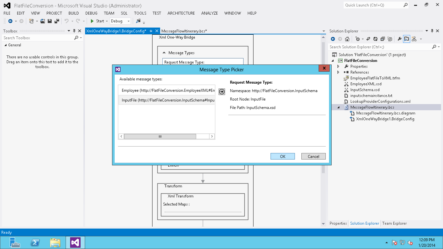
Task: Pin the Toolbox panel with the pushpin
Action: pos(74,31)
